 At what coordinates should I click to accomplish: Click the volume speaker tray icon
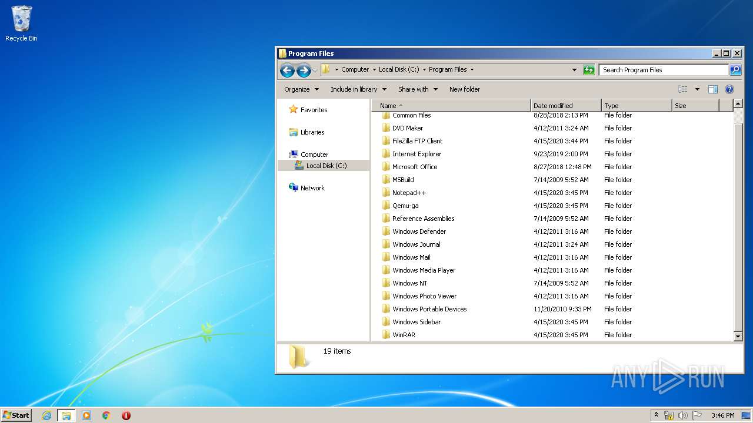tap(682, 415)
